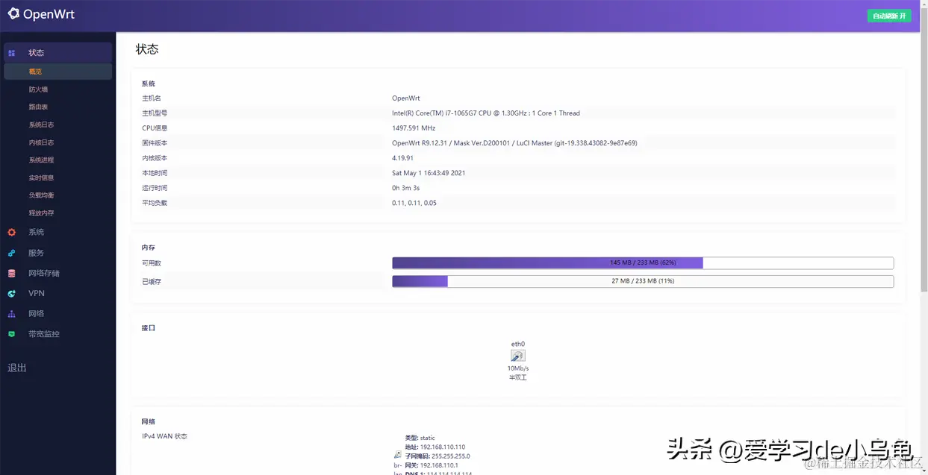This screenshot has height=475, width=928.
Task: Click 释放内存 to free memory
Action: click(x=40, y=213)
